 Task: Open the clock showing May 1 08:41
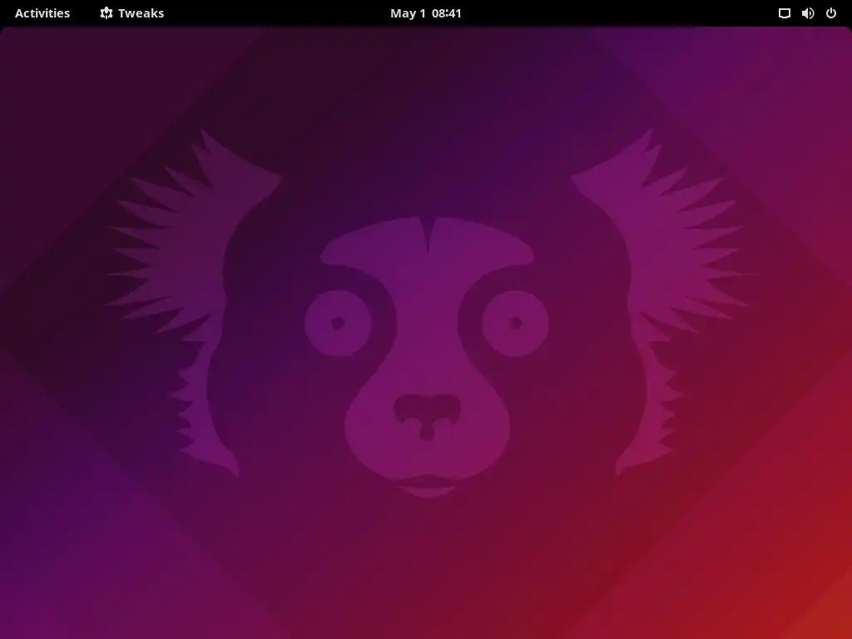[x=425, y=13]
